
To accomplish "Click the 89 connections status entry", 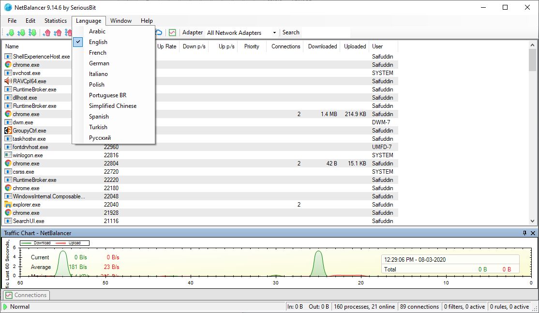I will tap(419, 307).
